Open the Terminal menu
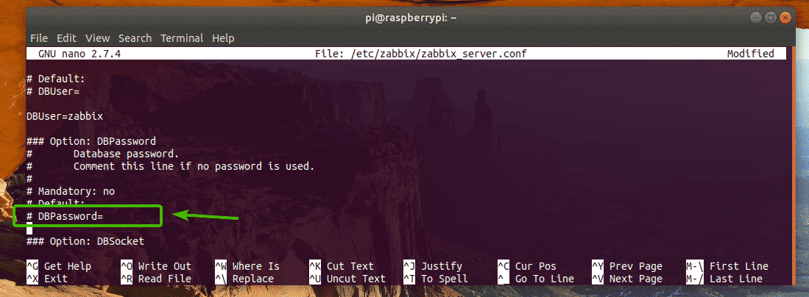The image size is (809, 297). [x=182, y=38]
